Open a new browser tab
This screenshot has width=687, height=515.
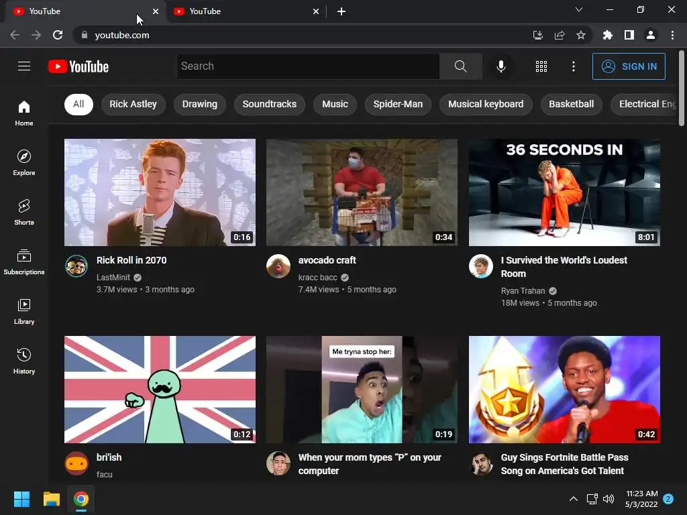[x=341, y=11]
